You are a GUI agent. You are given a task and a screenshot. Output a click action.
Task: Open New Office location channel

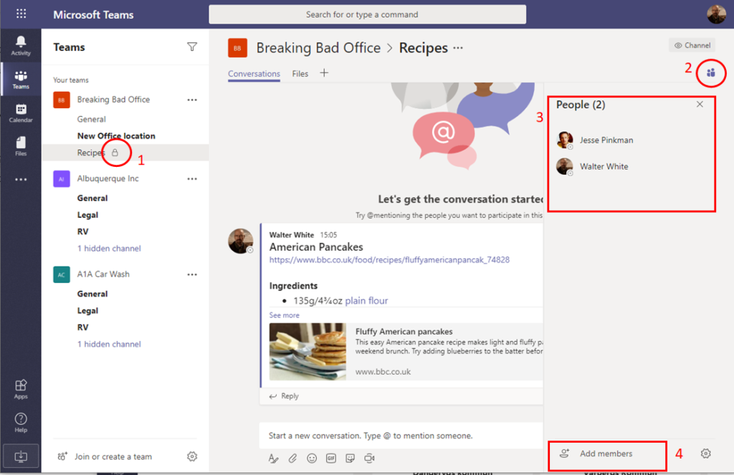pyautogui.click(x=116, y=135)
